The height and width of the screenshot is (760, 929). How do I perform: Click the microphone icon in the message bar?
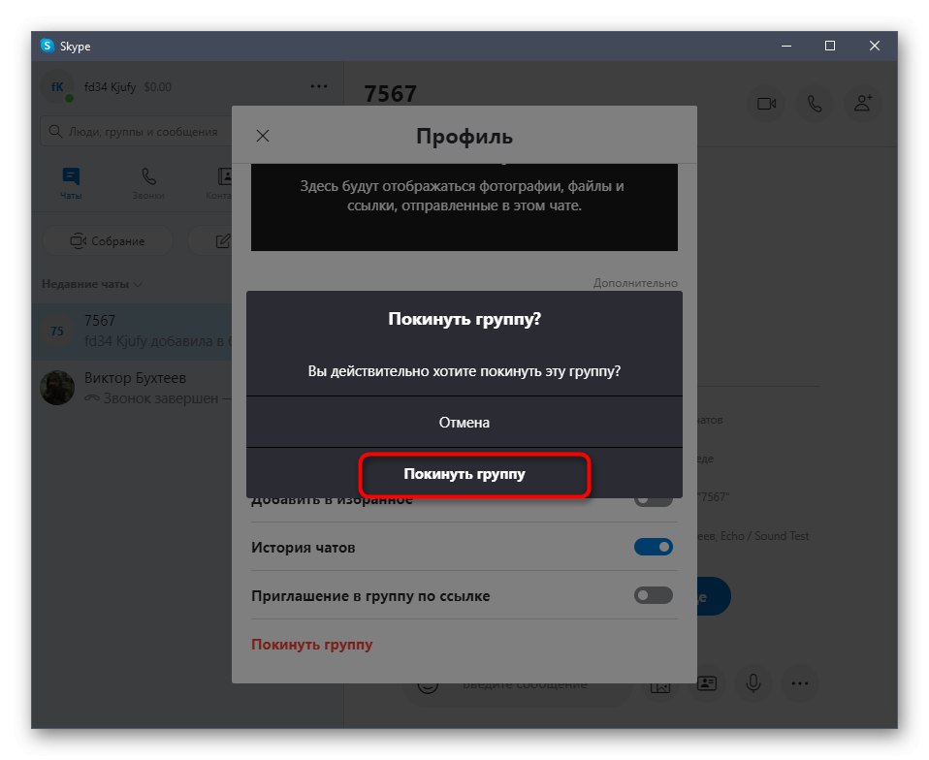[x=753, y=683]
